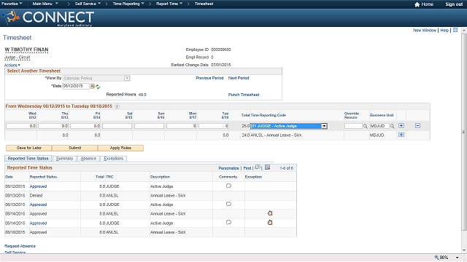Open the calendar picker next to Date
The height and width of the screenshot is (262, 467).
[93, 86]
